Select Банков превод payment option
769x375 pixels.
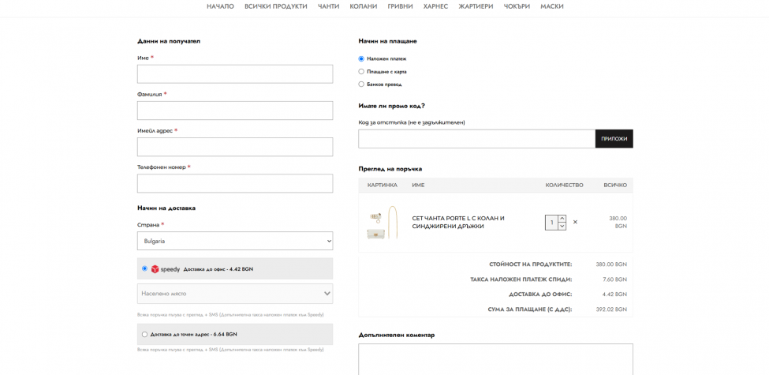[x=361, y=84]
